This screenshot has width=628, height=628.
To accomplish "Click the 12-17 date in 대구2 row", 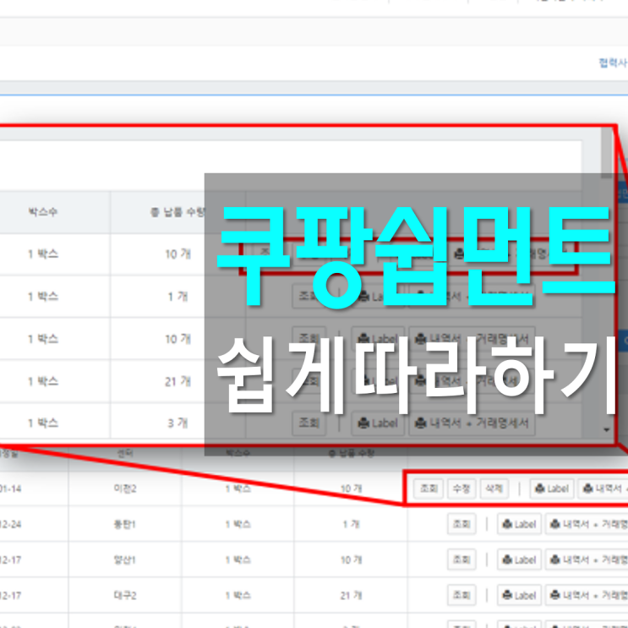I will pyautogui.click(x=10, y=595).
